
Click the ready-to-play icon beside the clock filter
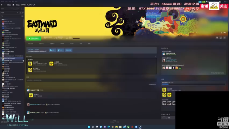pyautogui.click(x=23, y=13)
